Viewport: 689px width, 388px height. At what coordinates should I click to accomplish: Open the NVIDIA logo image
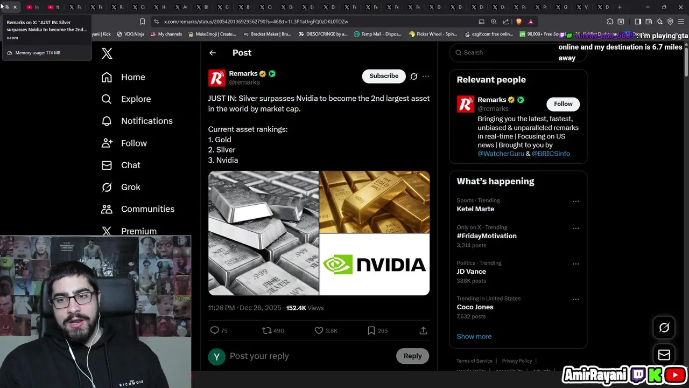375,265
